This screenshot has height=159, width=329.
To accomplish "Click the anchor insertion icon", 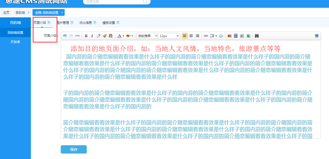I will tap(221, 36).
